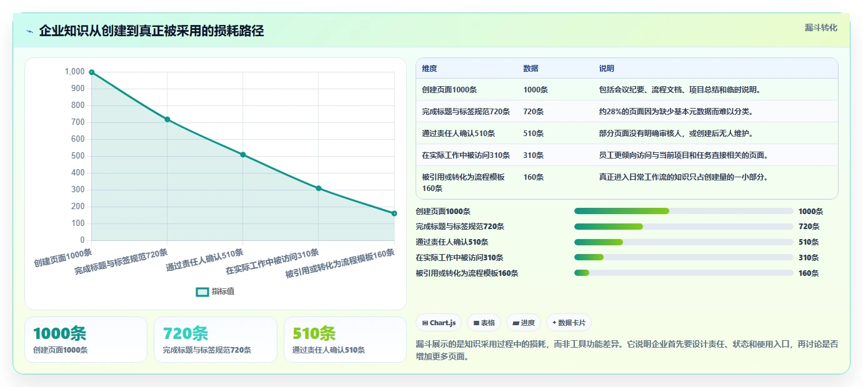
Task: Click the 数据卡片 chip
Action: [569, 323]
